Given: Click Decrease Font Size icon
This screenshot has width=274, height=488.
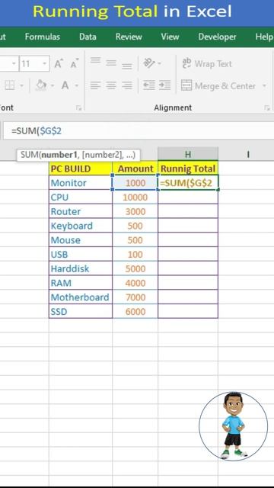Looking at the screenshot, I should click(x=75, y=63).
